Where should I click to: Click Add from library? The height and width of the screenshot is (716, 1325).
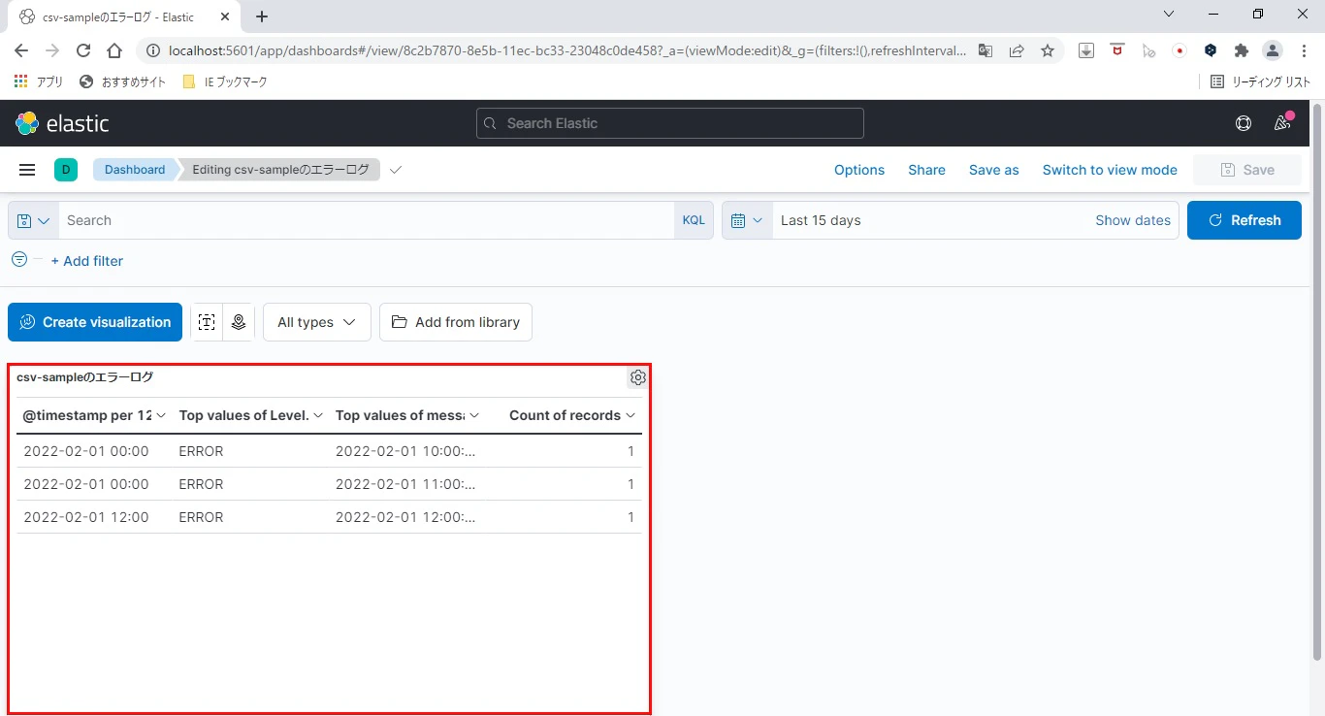(x=456, y=322)
